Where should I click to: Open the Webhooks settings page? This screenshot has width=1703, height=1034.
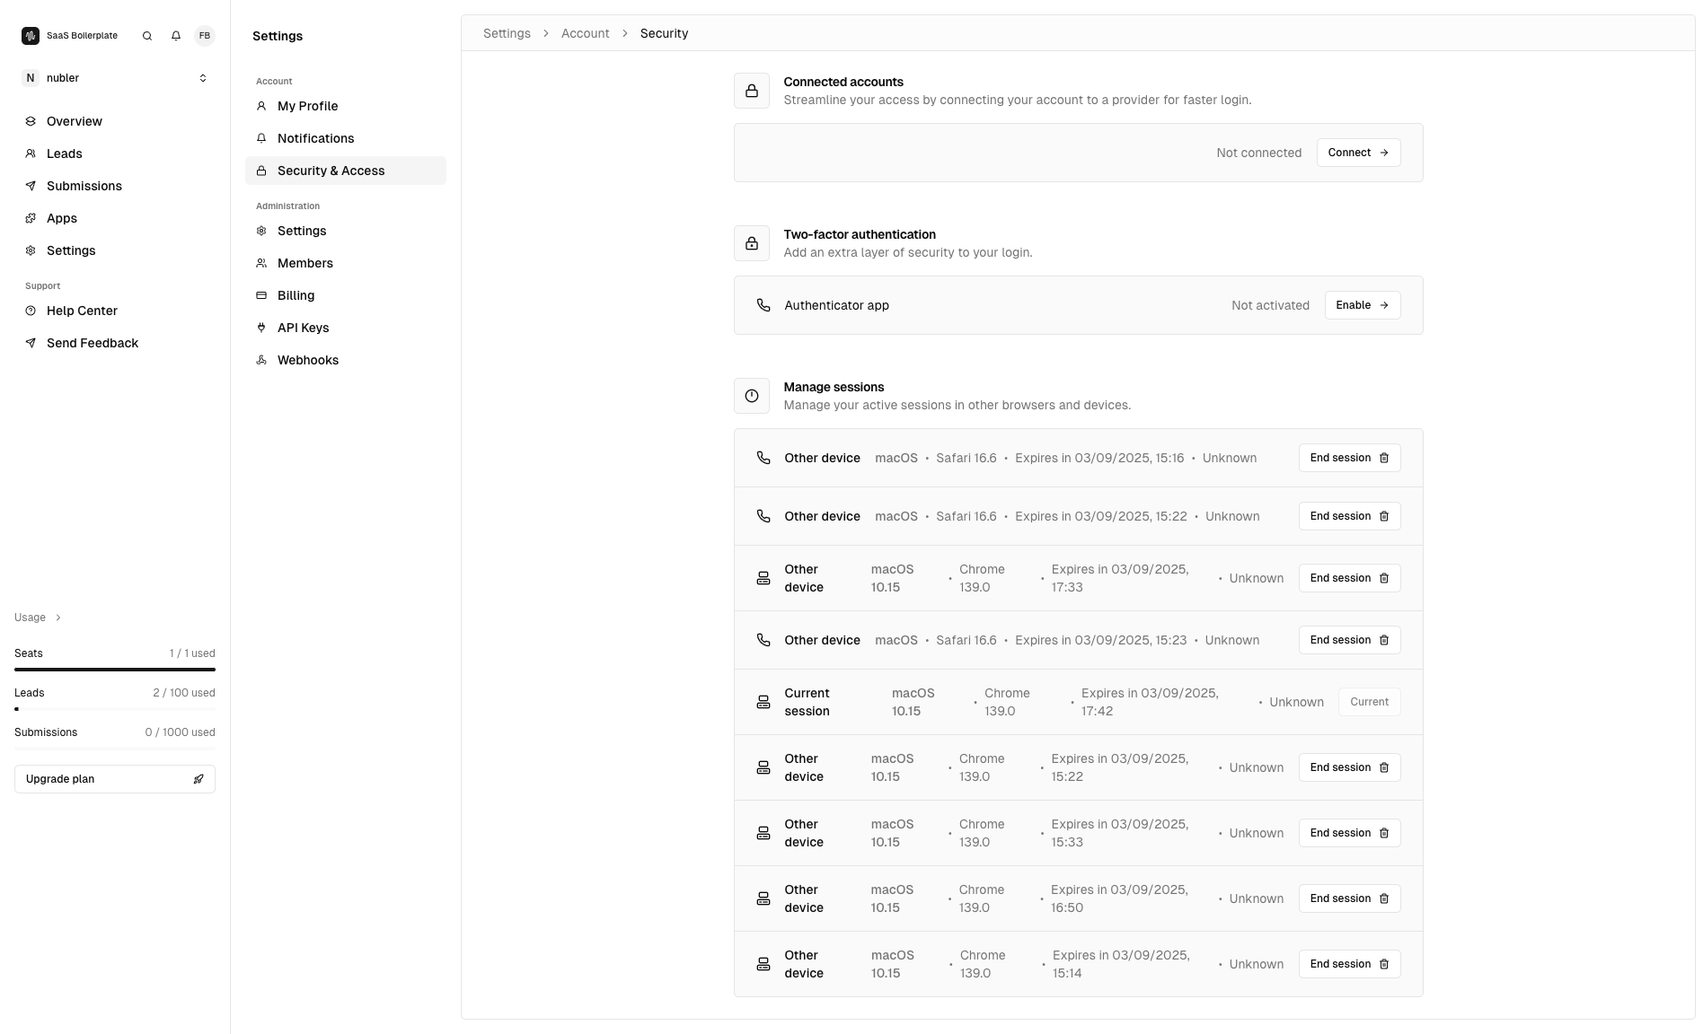[308, 360]
